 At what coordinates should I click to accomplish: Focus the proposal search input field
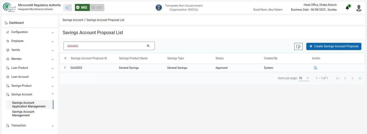click(109, 46)
